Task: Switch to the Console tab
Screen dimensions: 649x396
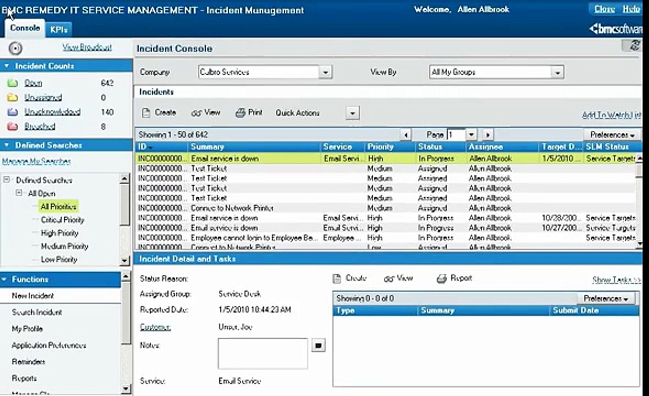Action: pos(25,28)
